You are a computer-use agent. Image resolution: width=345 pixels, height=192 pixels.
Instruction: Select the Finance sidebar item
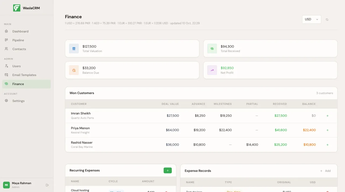(26, 84)
